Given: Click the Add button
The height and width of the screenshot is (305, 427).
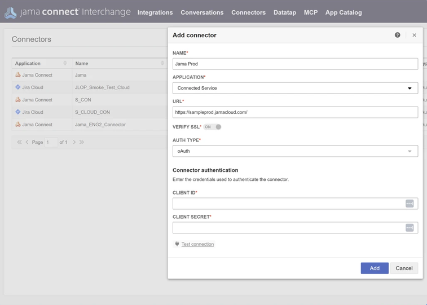Looking at the screenshot, I should click(x=375, y=268).
